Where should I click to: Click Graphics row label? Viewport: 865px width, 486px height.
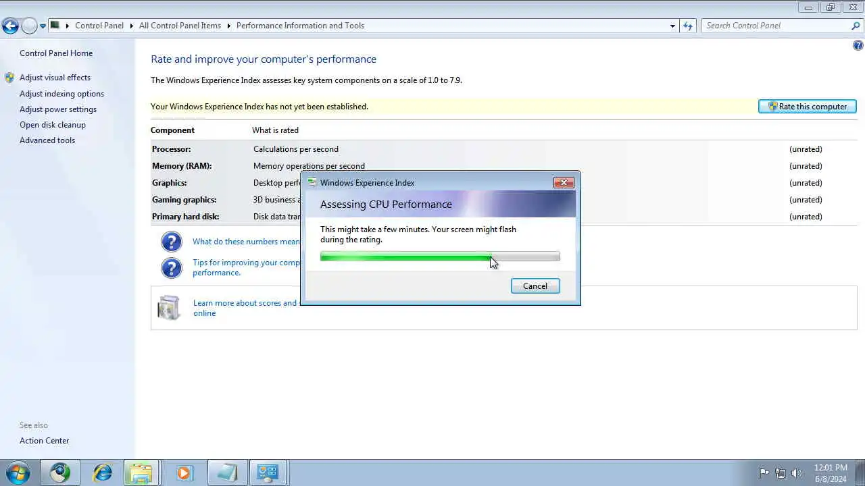pyautogui.click(x=170, y=183)
